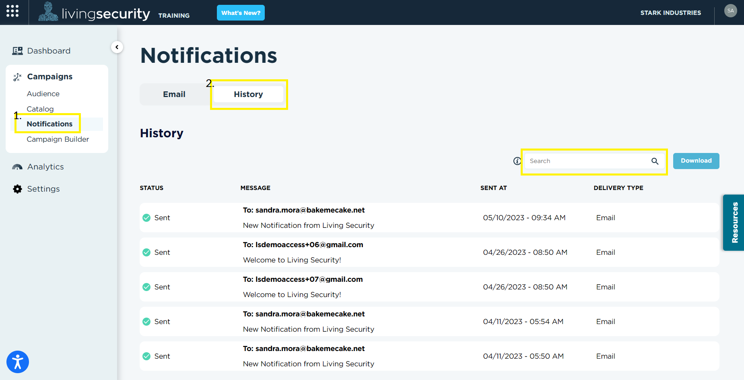This screenshot has height=380, width=744.
Task: Click the STATUS column header
Action: pyautogui.click(x=152, y=188)
